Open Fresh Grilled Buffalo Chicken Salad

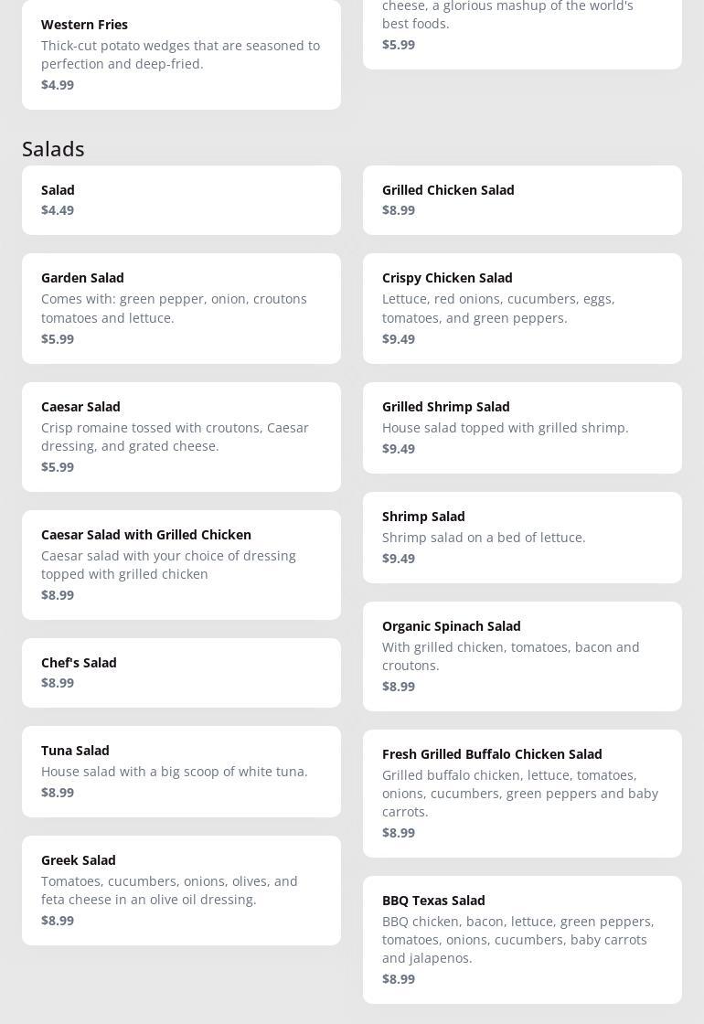522,793
